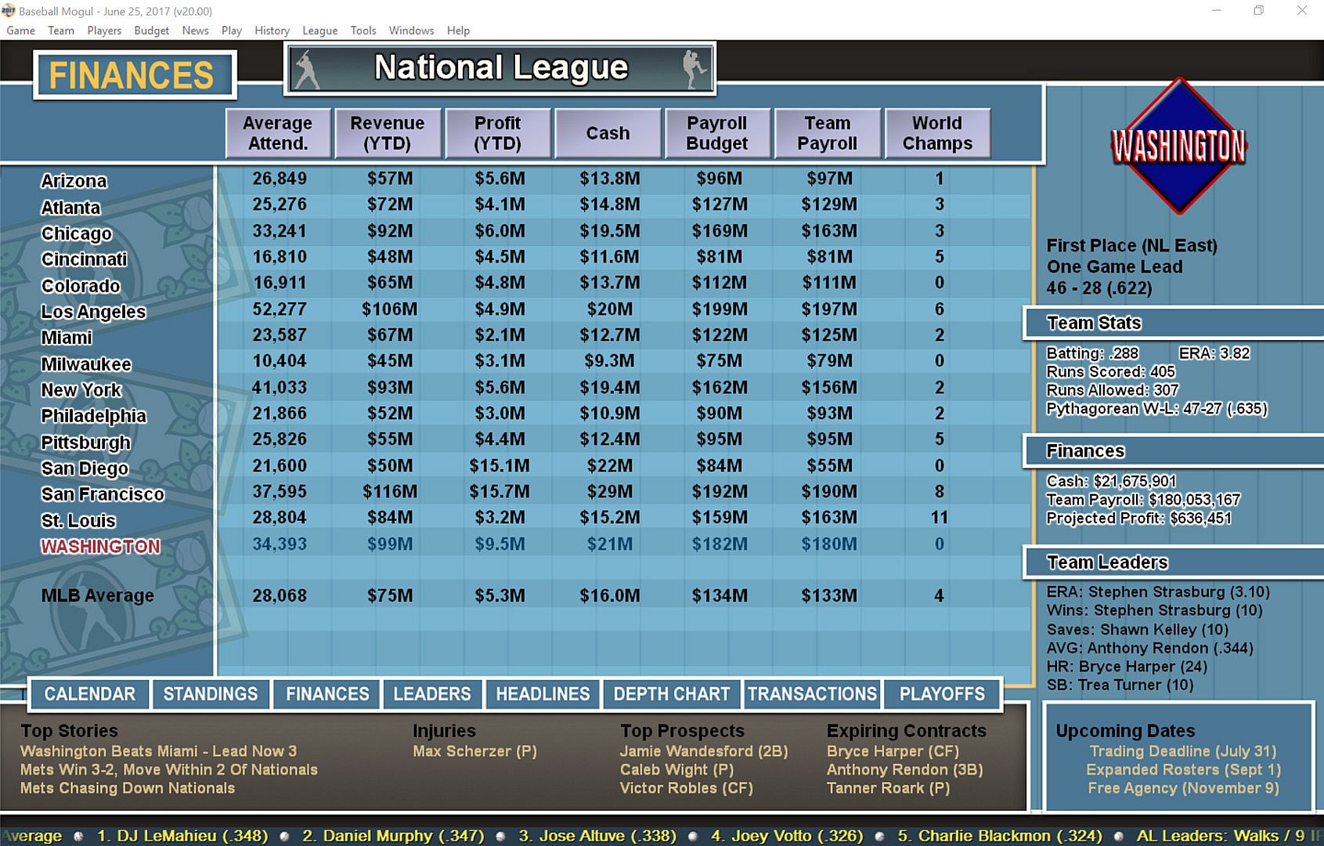Click the pitcher silhouette icon beside National League
Image resolution: width=1324 pixels, height=846 pixels.
694,69
